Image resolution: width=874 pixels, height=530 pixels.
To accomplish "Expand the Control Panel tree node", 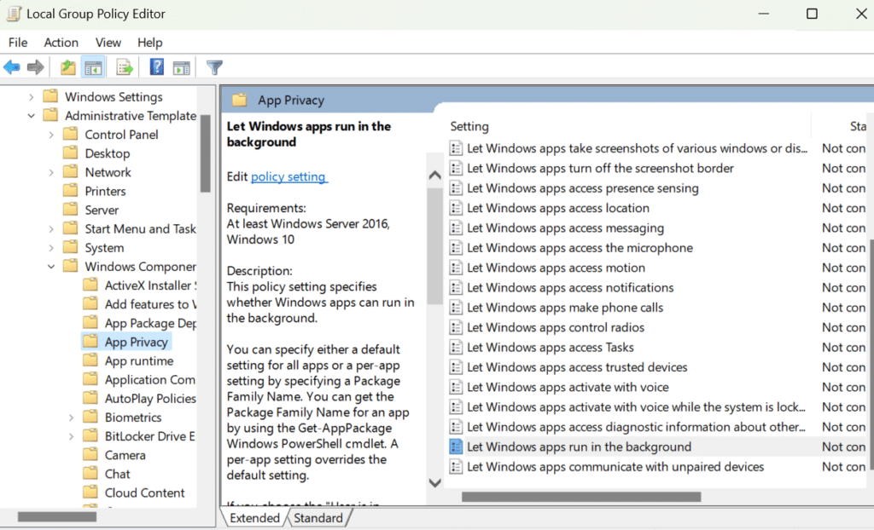I will [51, 135].
